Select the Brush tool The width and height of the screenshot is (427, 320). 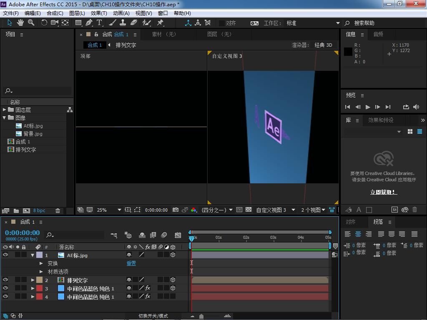pyautogui.click(x=113, y=22)
